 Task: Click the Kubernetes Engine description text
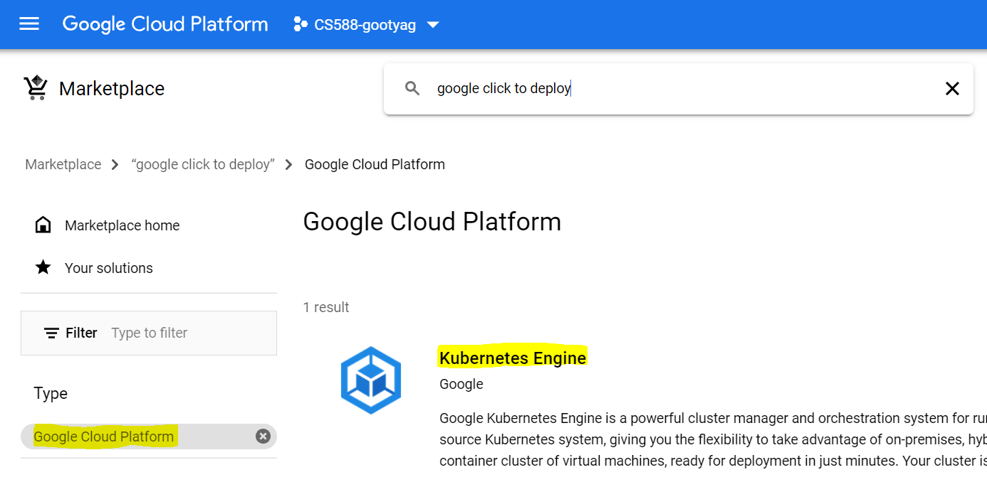pos(713,439)
